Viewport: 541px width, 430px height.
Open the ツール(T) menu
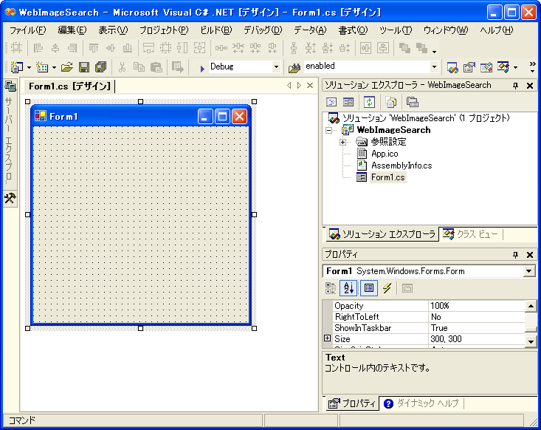pyautogui.click(x=396, y=30)
